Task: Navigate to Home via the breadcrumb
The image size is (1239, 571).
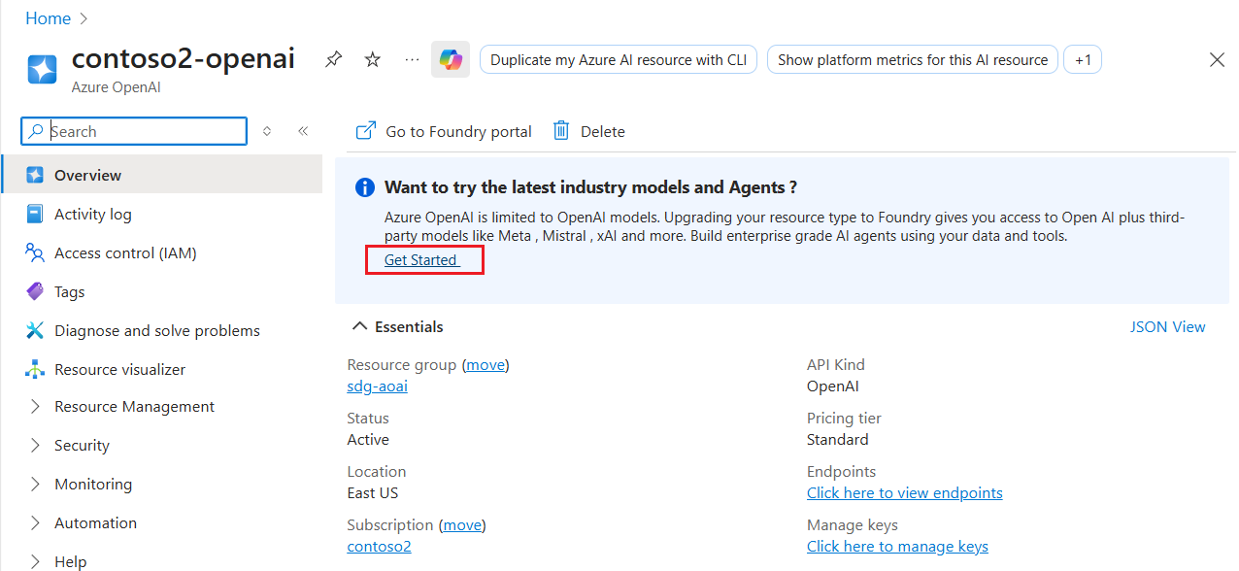Action: point(48,17)
